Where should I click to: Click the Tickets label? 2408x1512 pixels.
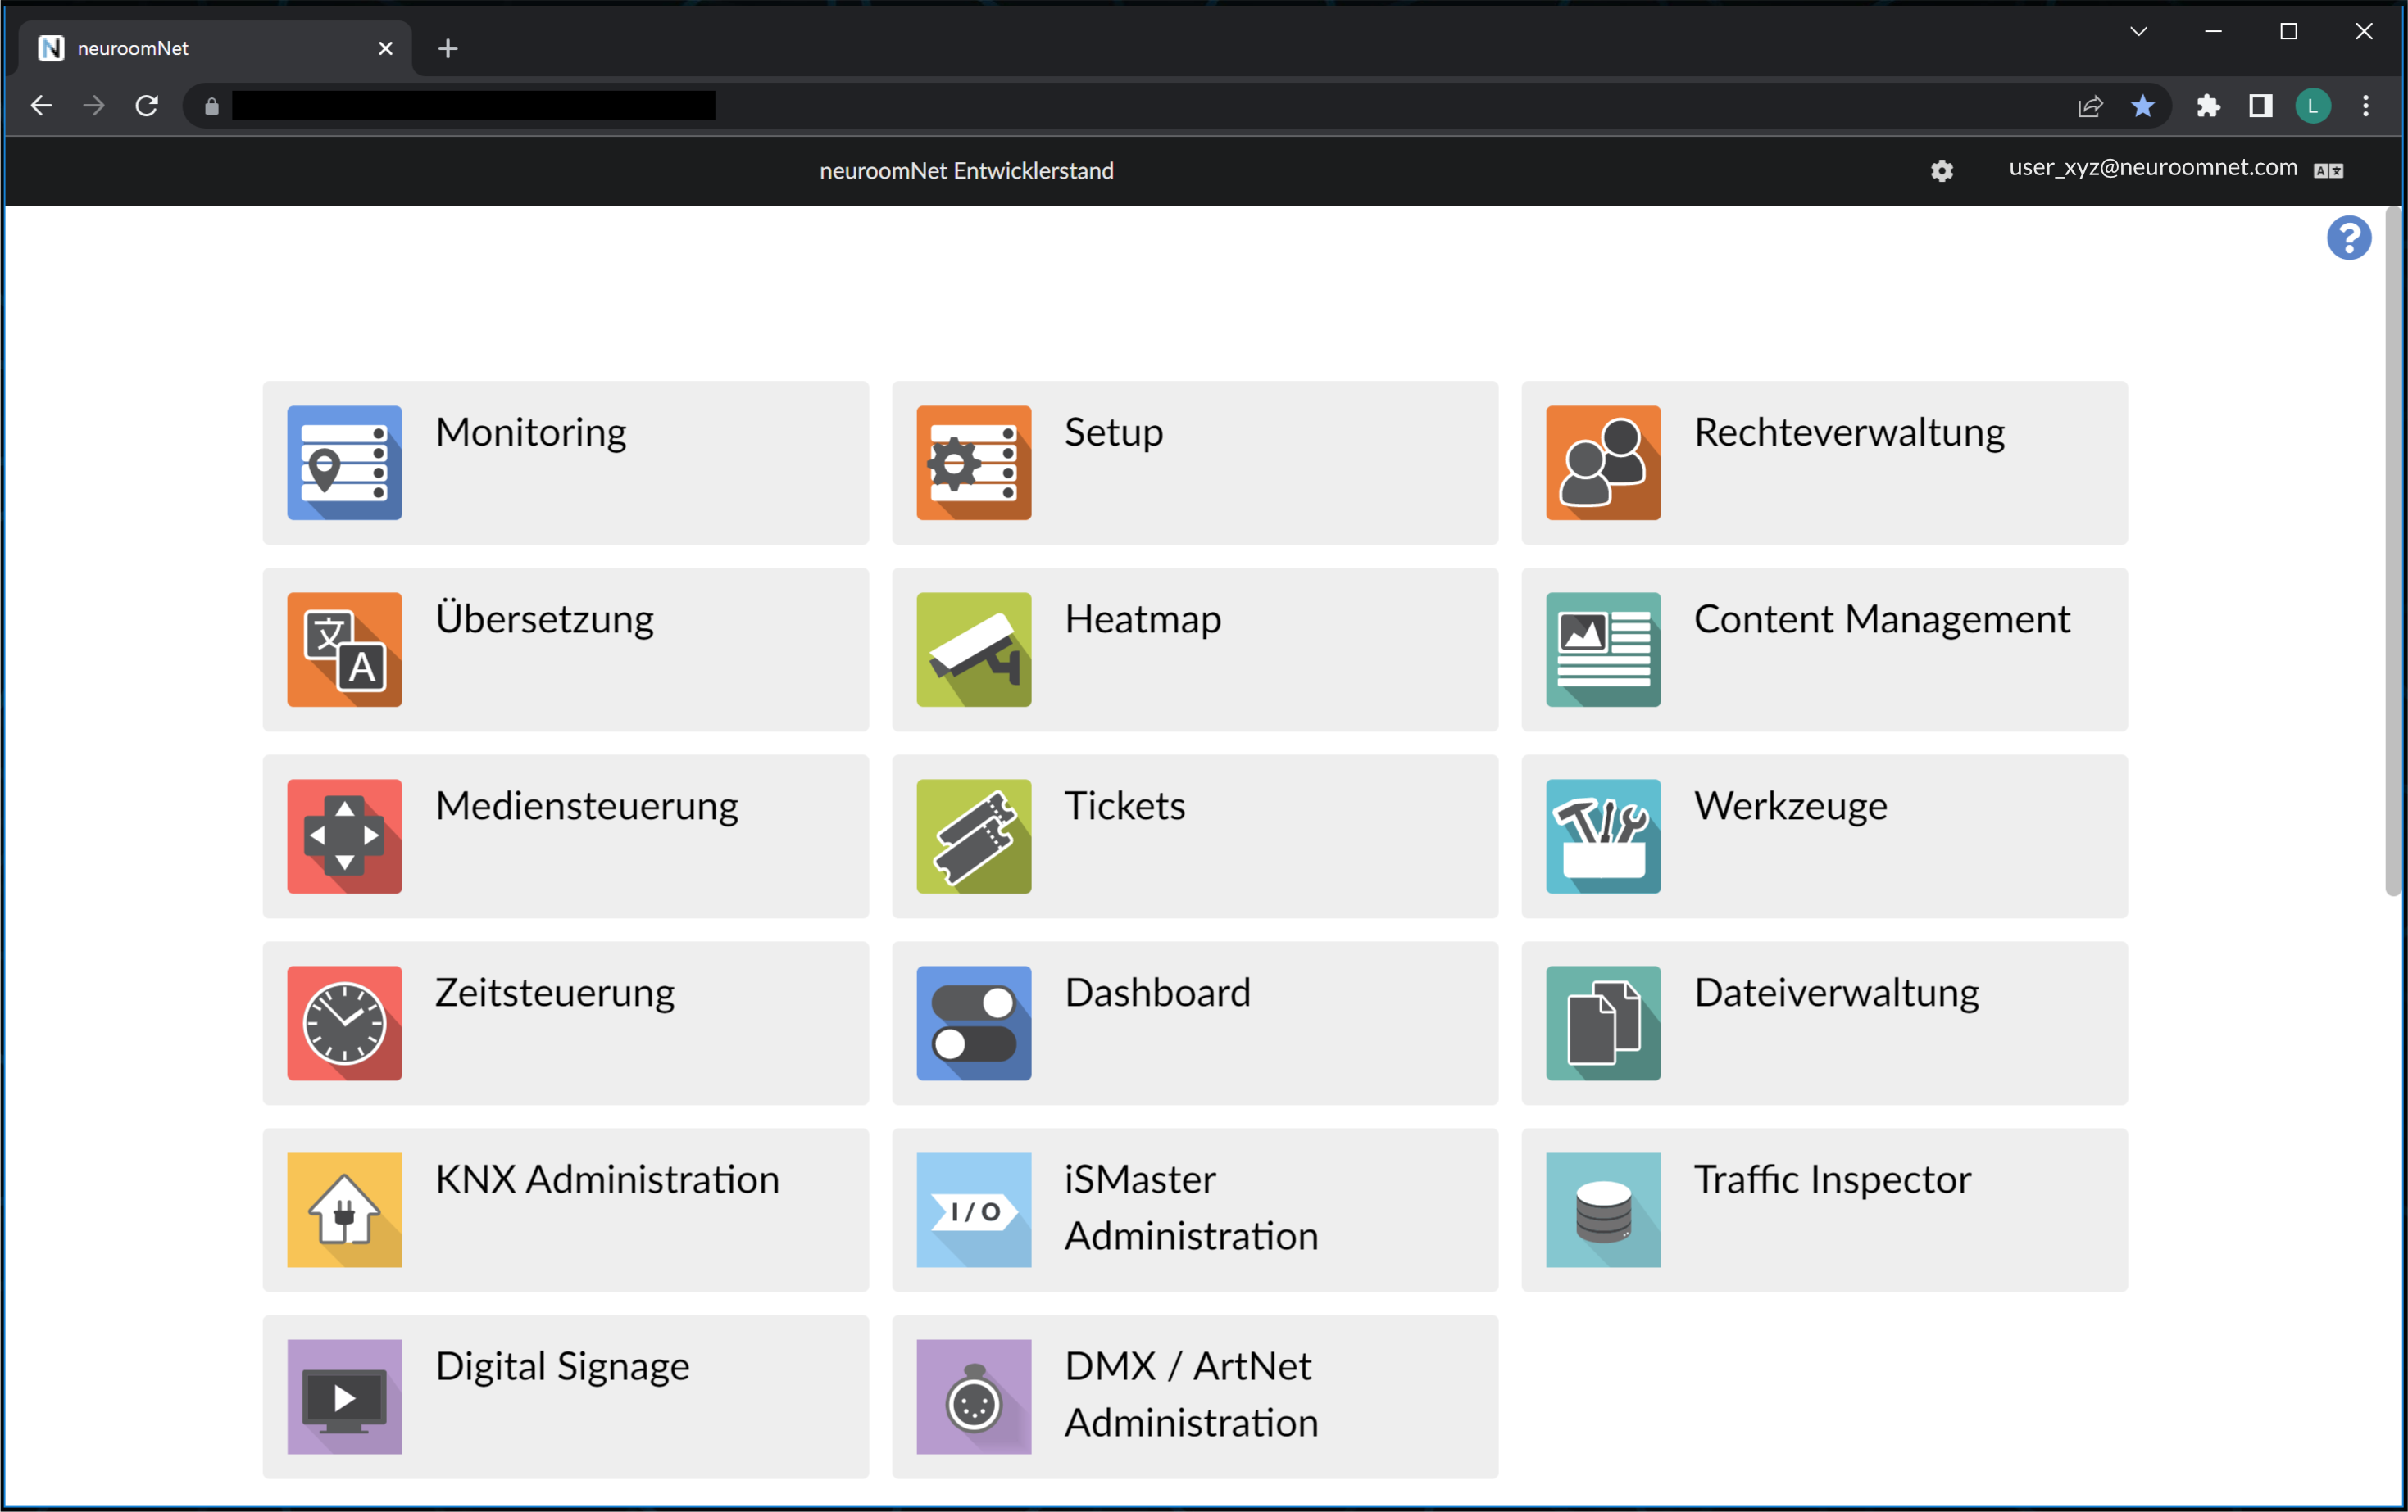click(x=1125, y=805)
